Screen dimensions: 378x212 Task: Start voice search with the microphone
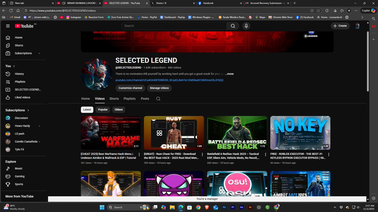tap(246, 26)
